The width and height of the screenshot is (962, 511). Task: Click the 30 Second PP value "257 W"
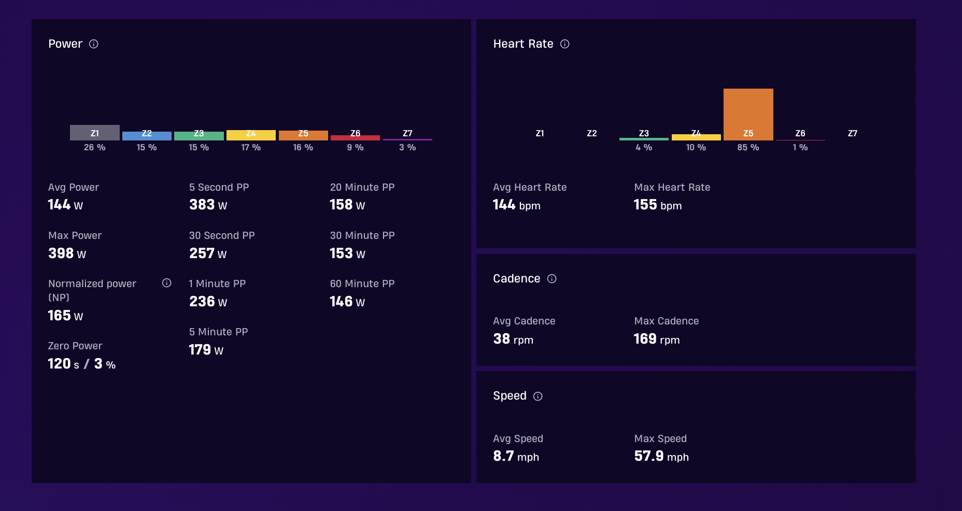click(208, 253)
